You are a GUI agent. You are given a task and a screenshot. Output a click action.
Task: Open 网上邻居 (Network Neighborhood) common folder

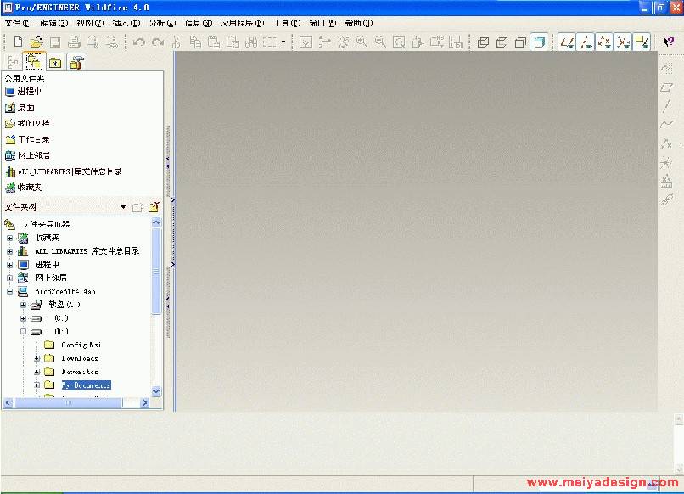[27, 155]
